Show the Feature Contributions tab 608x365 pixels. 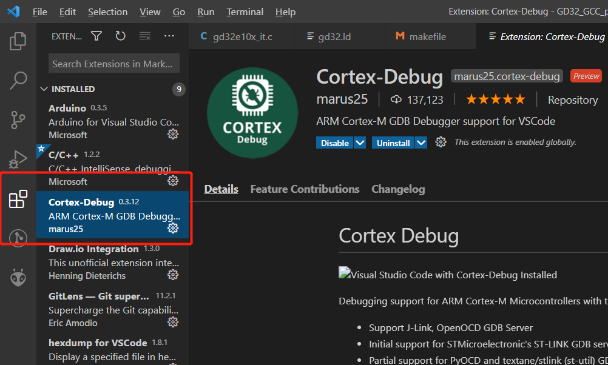305,189
